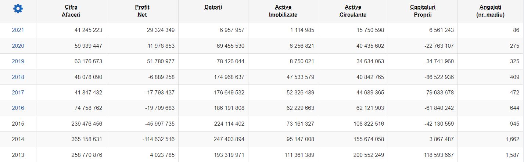The width and height of the screenshot is (524, 162).
Task: Open the 2016 year link
Action: tap(18, 108)
